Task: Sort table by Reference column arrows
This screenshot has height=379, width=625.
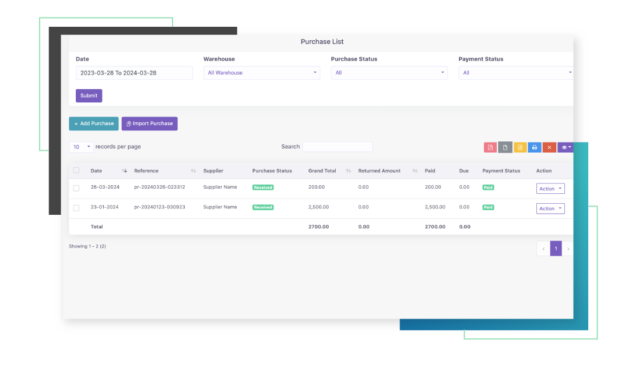Action: 193,171
